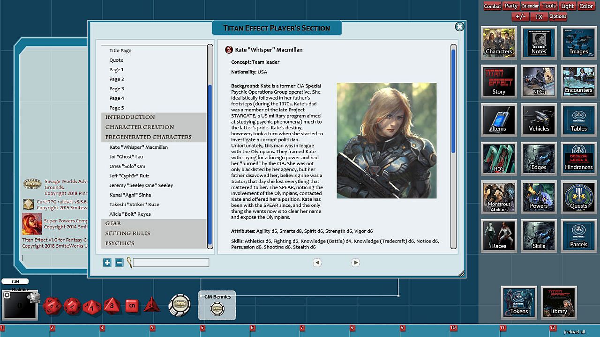Open the Tables sidebar panel
Viewport: 600px width, 337px height.
tap(579, 119)
